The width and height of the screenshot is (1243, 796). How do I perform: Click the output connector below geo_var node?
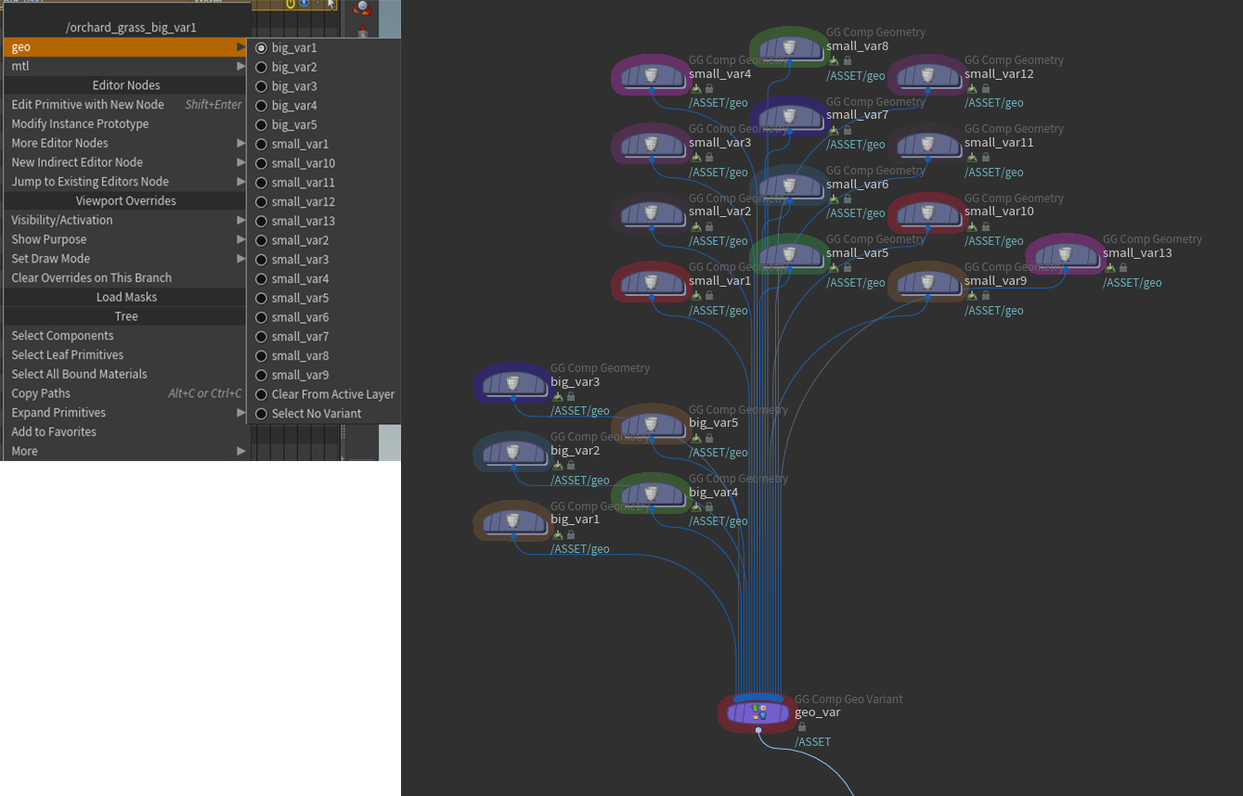(758, 730)
